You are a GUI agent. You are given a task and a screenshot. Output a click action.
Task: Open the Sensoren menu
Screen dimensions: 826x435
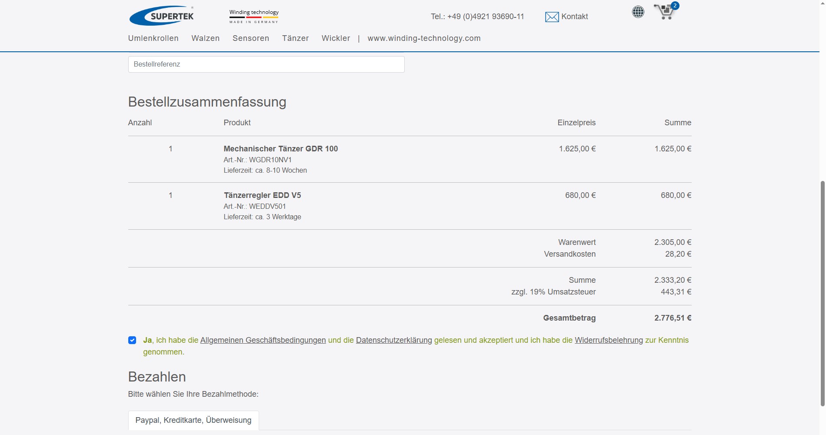[251, 38]
